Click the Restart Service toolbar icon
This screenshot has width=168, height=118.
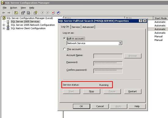tap(58, 13)
